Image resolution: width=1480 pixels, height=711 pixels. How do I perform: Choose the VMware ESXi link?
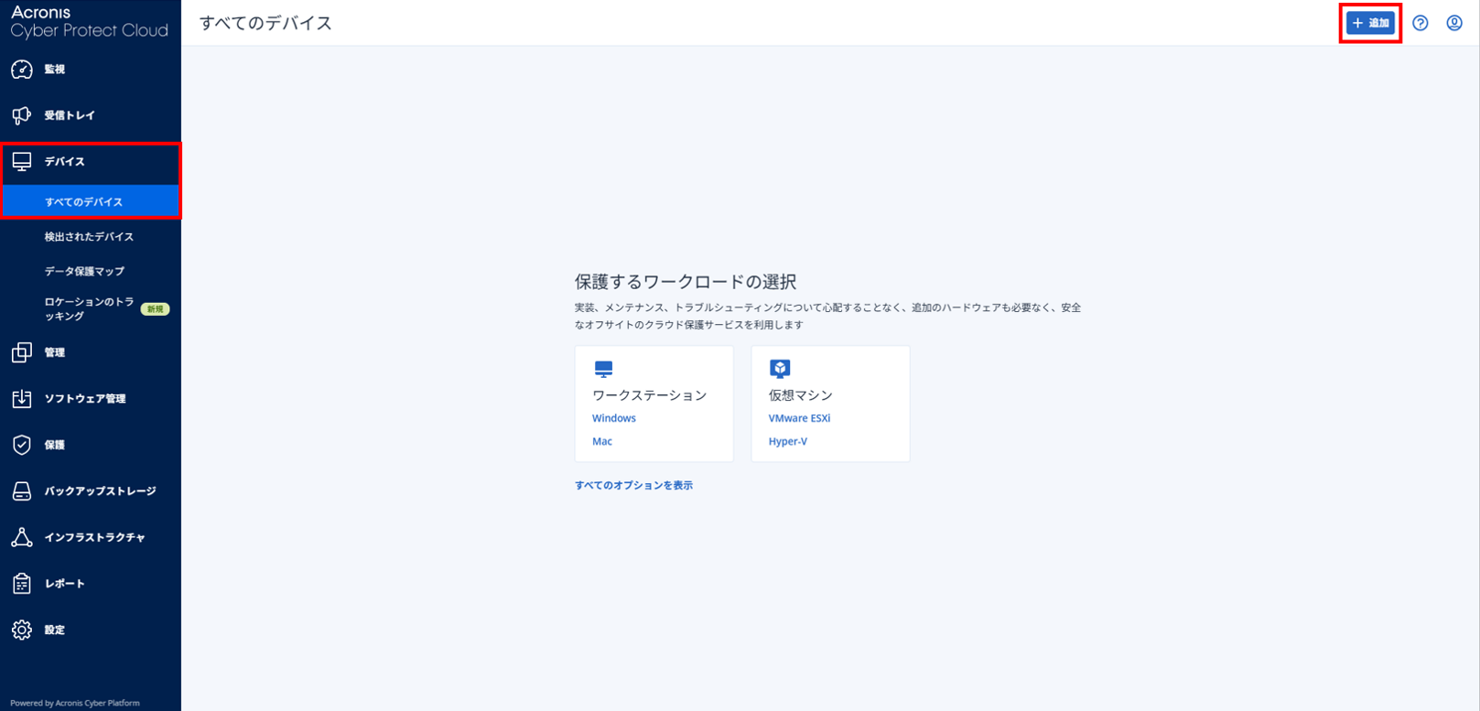pos(799,418)
